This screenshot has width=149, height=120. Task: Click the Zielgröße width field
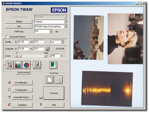23,49
